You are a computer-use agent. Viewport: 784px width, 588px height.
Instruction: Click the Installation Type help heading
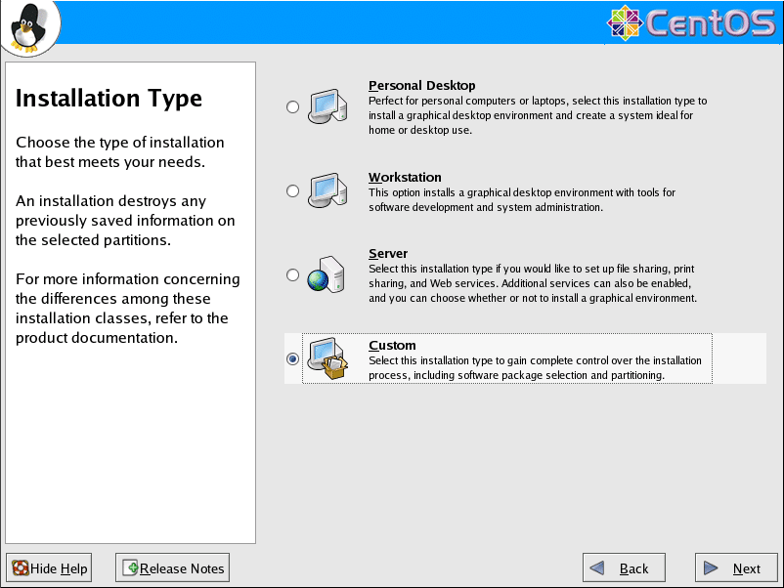(109, 99)
